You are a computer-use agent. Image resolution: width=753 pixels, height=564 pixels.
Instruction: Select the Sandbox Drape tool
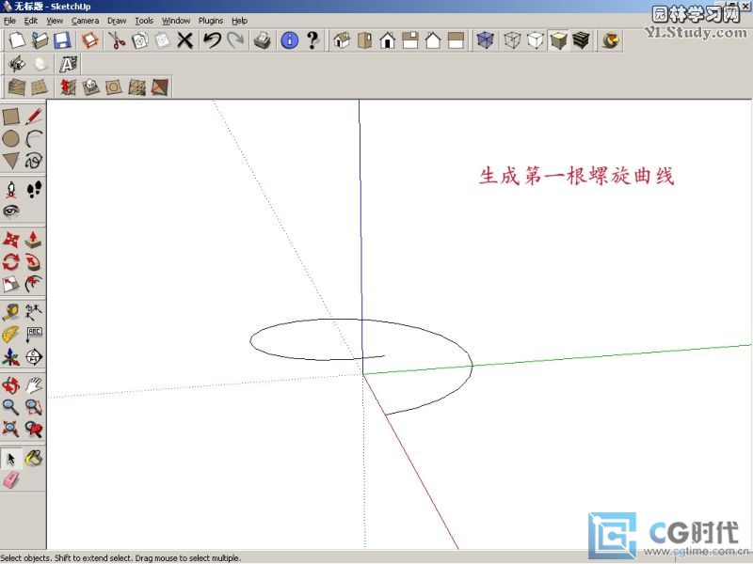point(113,87)
